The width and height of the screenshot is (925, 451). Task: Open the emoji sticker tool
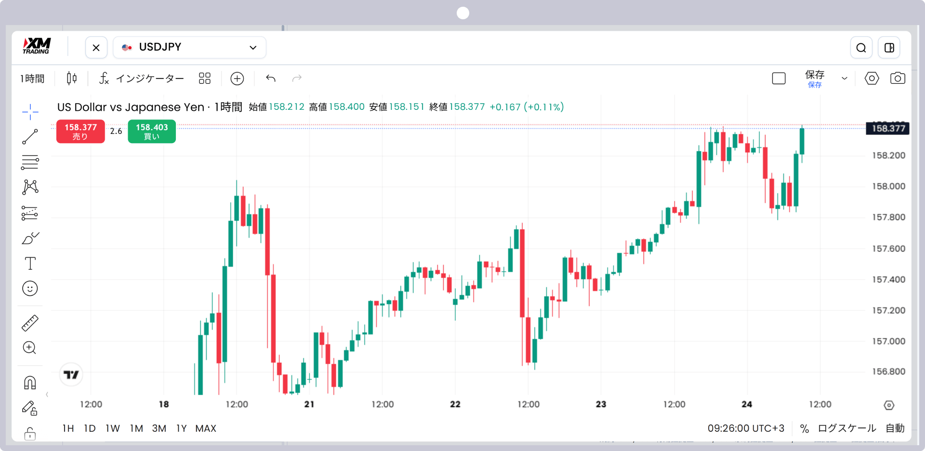(x=30, y=289)
